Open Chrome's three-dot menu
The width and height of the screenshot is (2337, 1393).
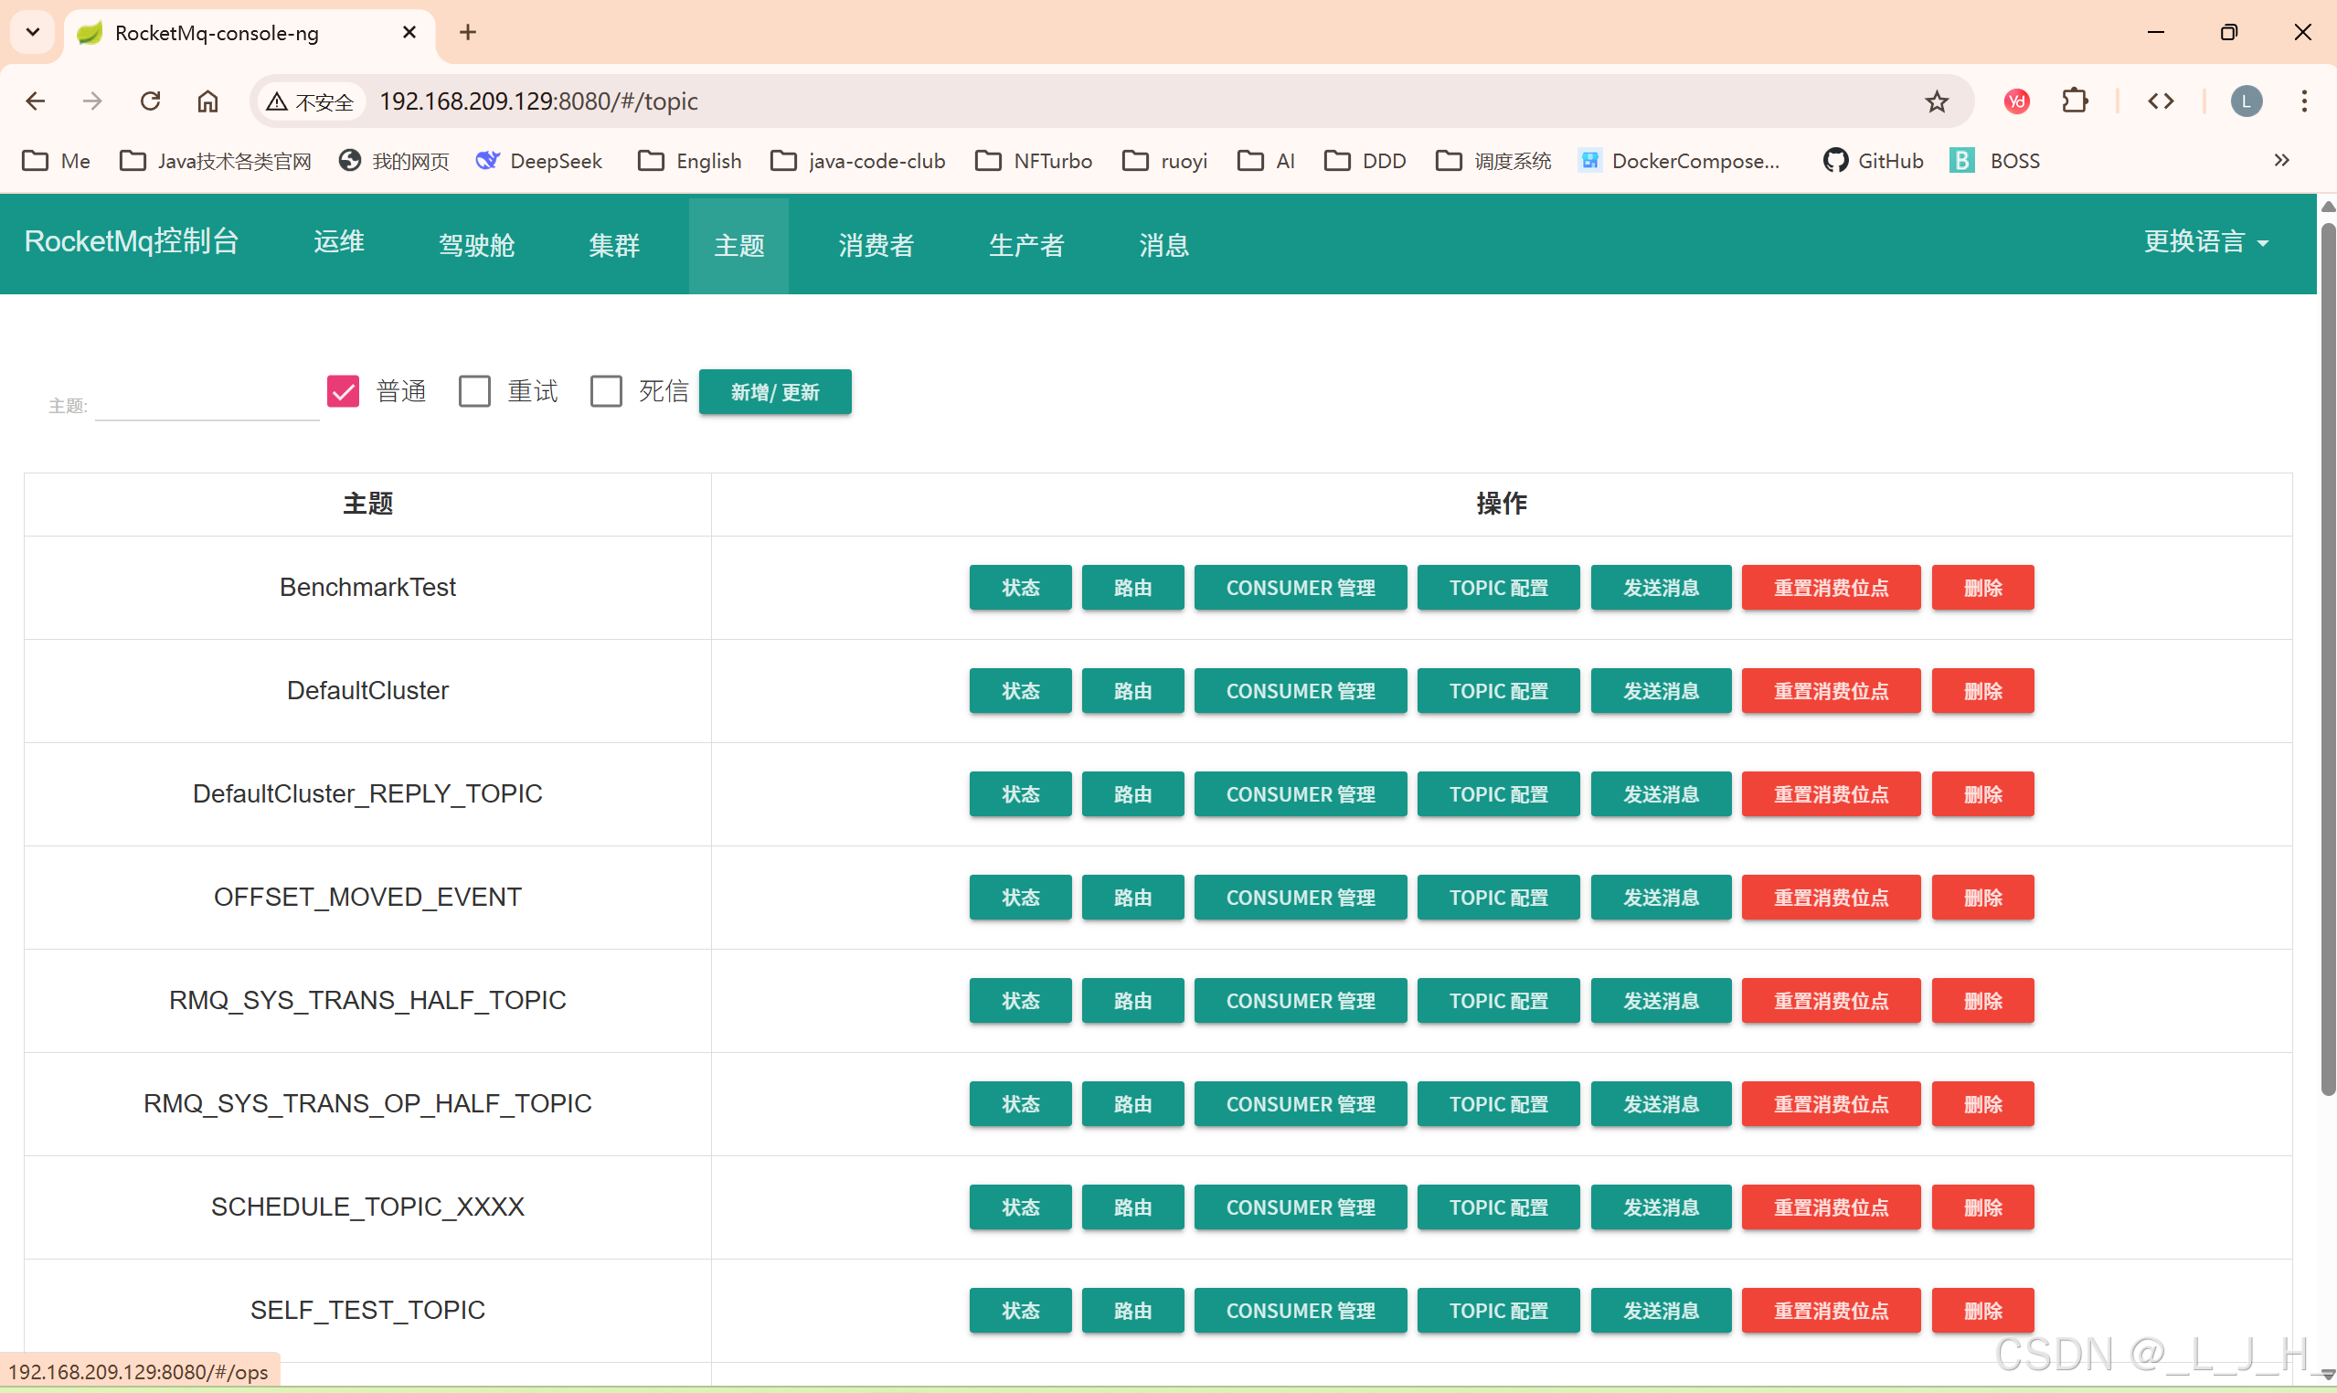[x=2303, y=101]
